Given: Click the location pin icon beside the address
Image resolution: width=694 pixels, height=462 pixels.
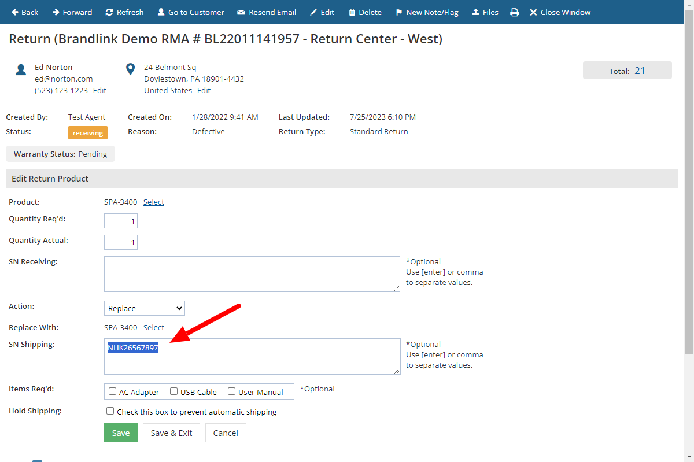Looking at the screenshot, I should (130, 68).
